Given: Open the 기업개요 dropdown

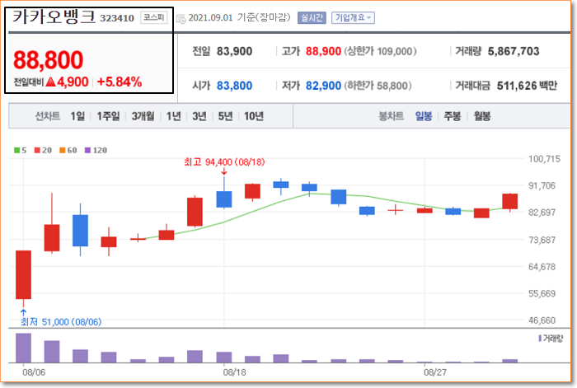Looking at the screenshot, I should pyautogui.click(x=353, y=17).
